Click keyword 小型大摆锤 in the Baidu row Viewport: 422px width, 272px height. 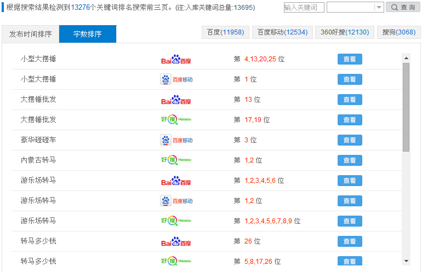(x=38, y=59)
